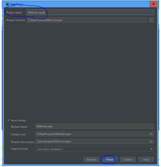
Task: Click the "Project name:" label
Action: [14, 13]
